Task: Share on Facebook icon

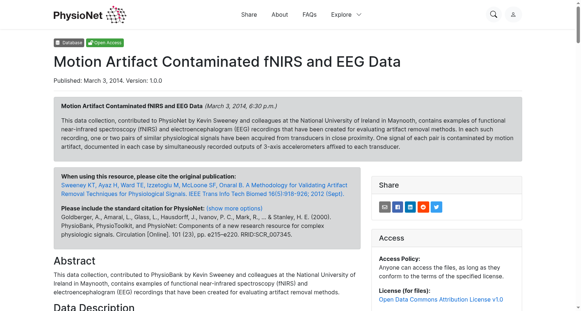Action: coord(398,207)
